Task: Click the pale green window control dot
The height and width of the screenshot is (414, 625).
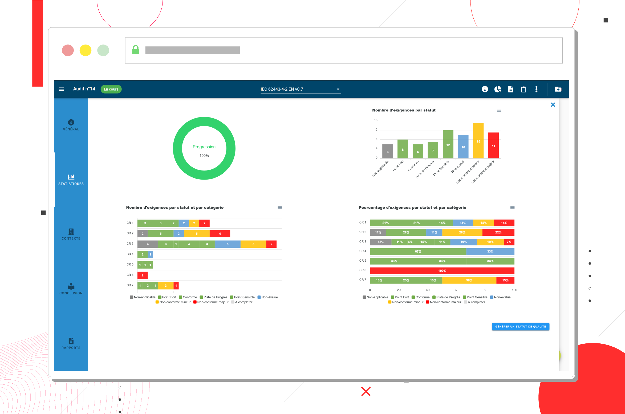Action: (103, 50)
